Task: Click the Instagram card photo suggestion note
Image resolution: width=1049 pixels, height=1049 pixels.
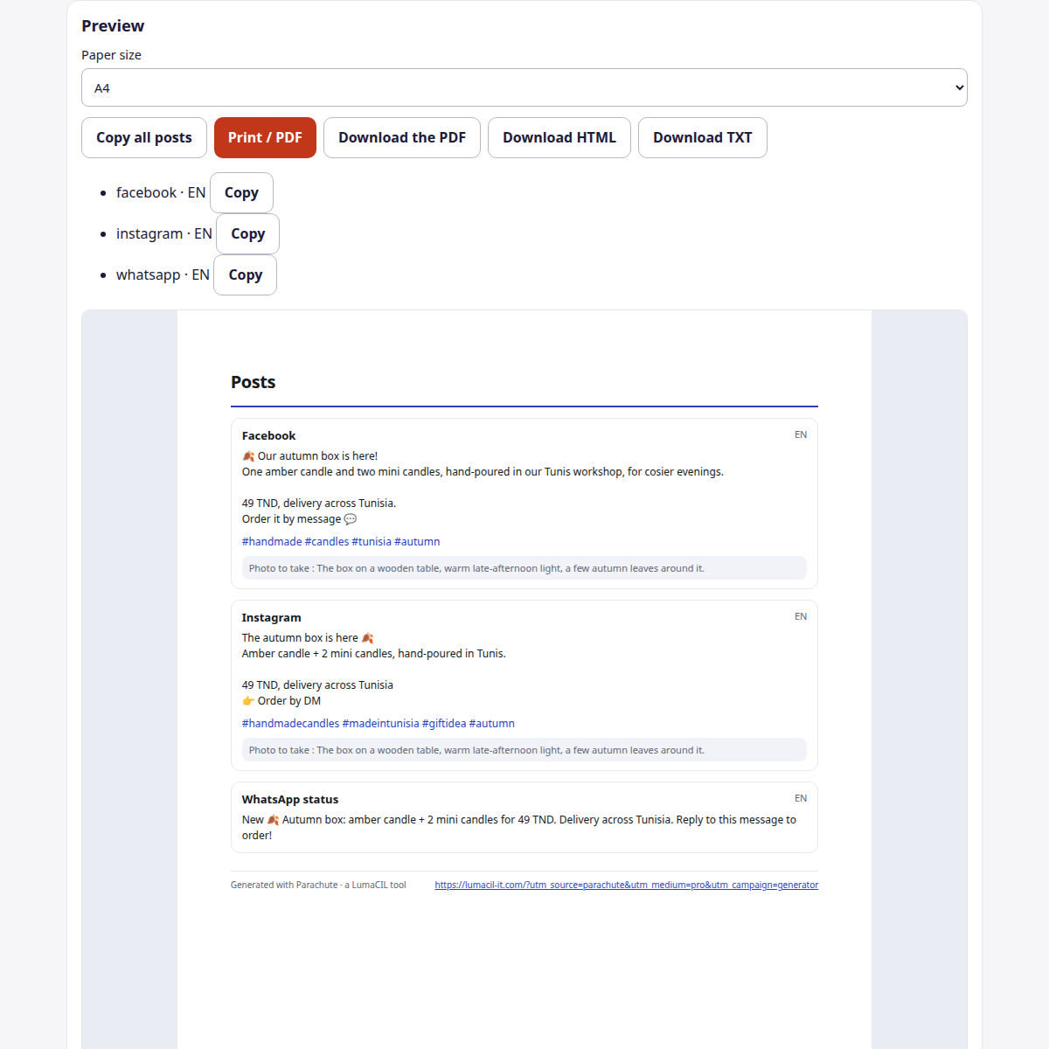Action: tap(524, 750)
